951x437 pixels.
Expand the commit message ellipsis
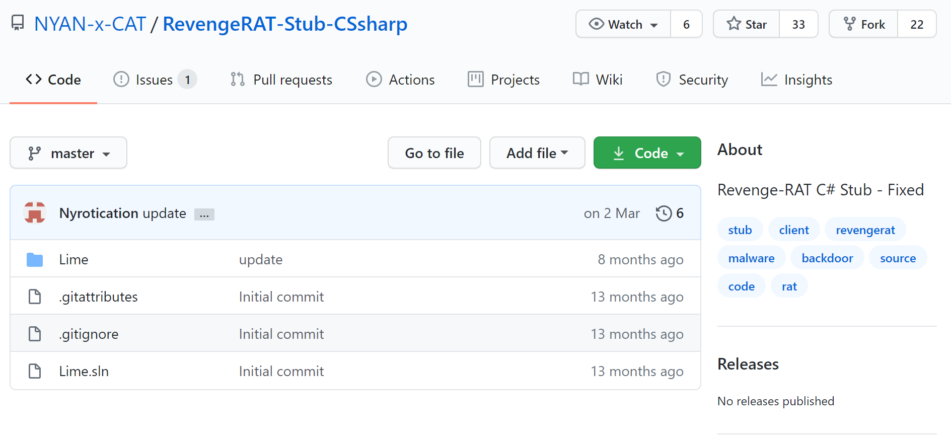[204, 214]
